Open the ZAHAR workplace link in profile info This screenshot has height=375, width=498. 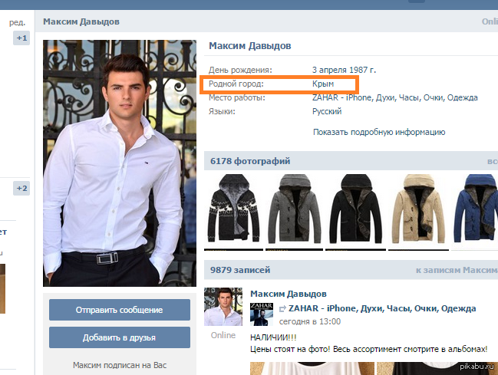[x=394, y=97]
